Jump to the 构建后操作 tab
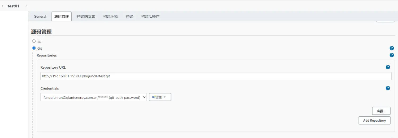Viewport: 398px width, 138px height. coord(150,16)
